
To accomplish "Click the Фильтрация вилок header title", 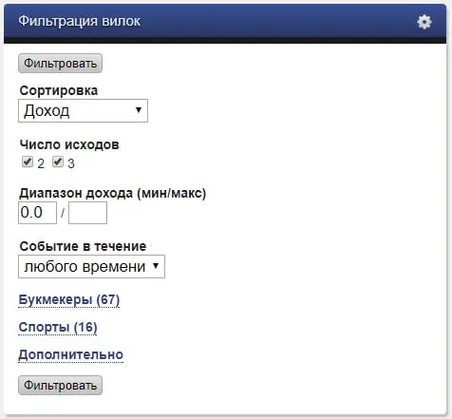I will tap(79, 22).
